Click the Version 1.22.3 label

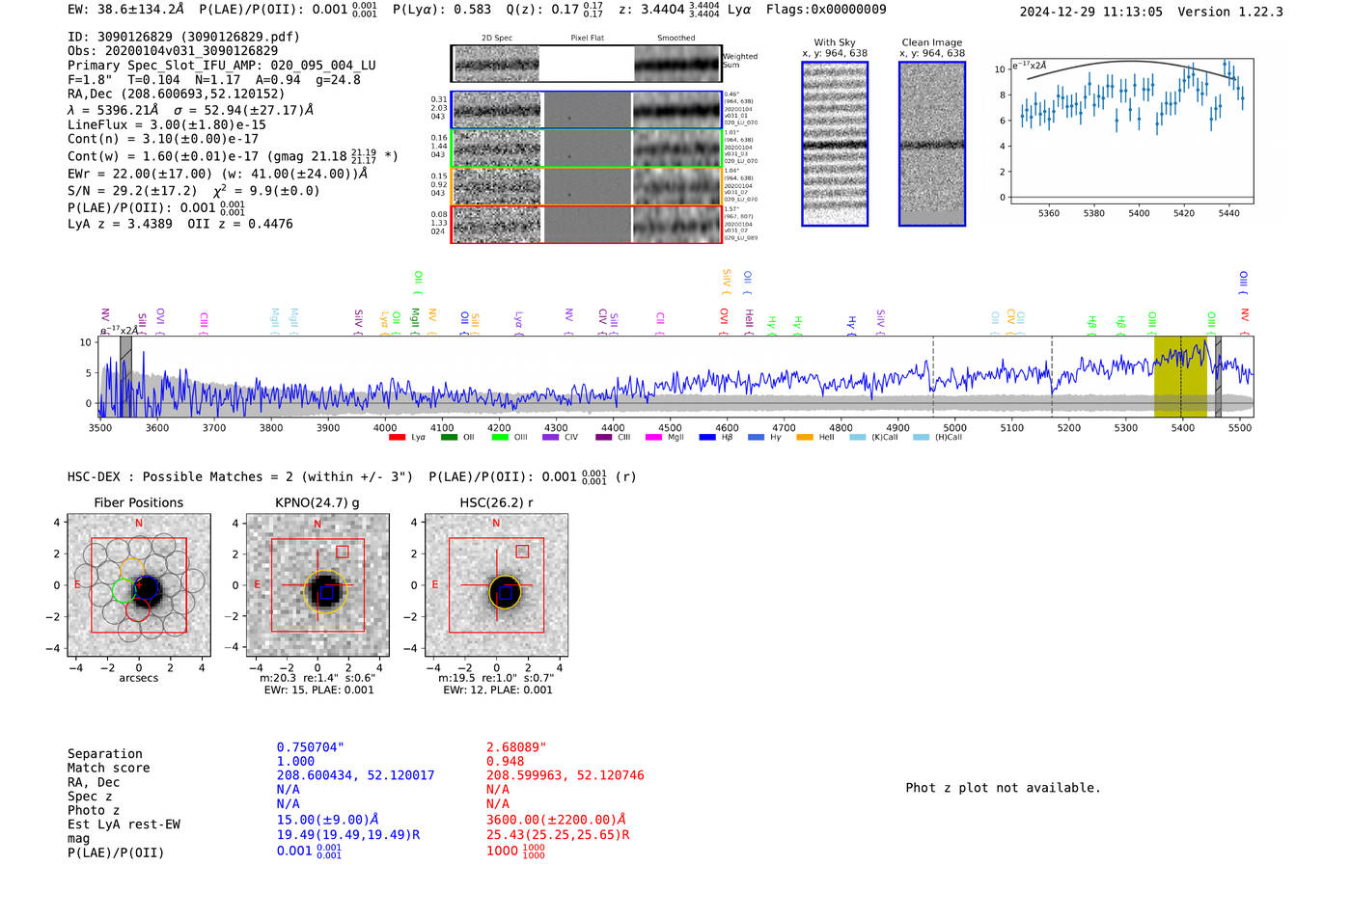coord(1230,12)
